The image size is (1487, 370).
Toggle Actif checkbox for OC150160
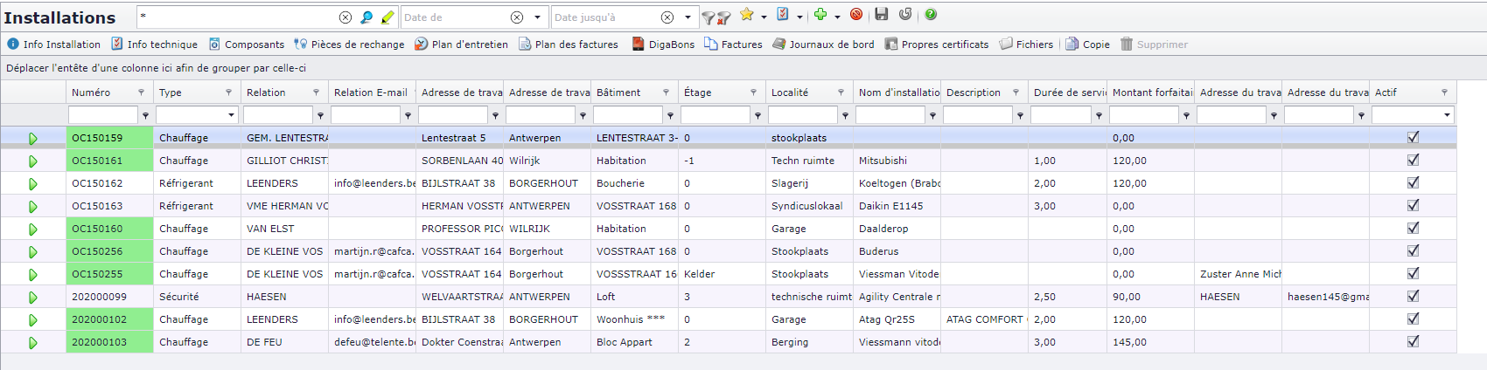1413,228
